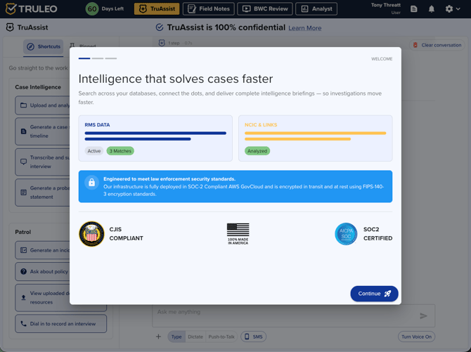Click Clear conversation button
The image size is (471, 352).
pyautogui.click(x=437, y=45)
